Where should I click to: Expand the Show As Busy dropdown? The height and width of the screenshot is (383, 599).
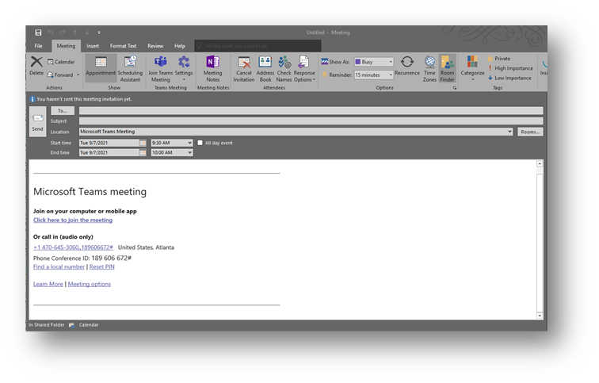[x=389, y=62]
